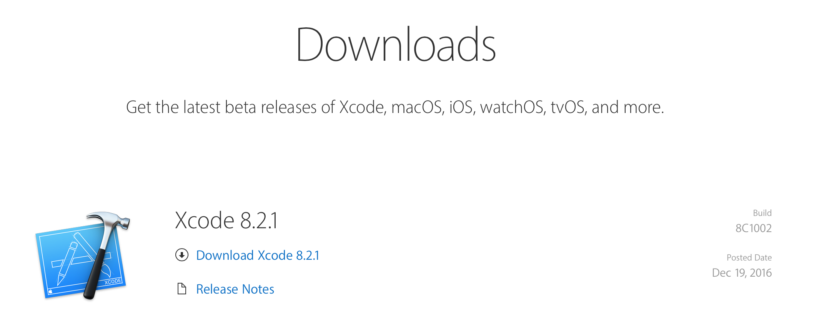Click the Build label text
This screenshot has width=819, height=332.
762,213
